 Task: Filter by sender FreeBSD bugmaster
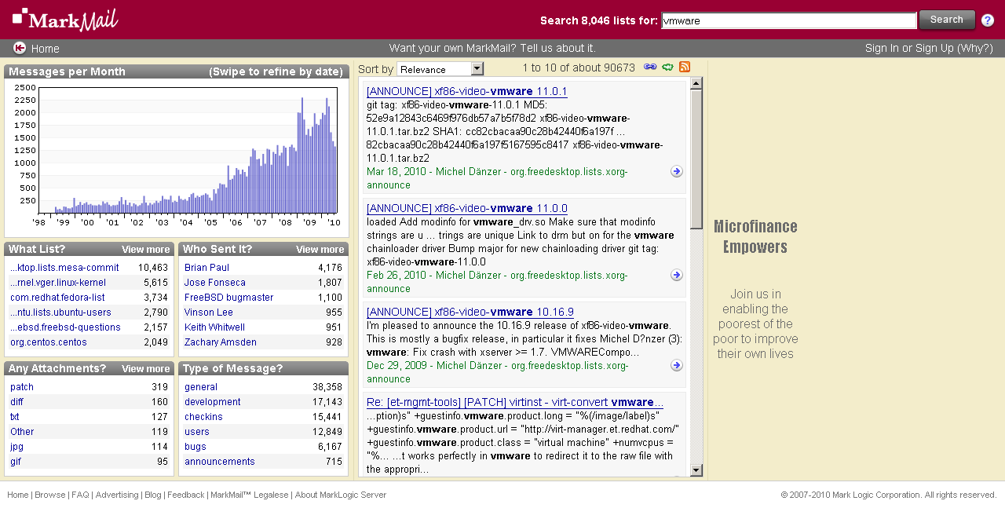(229, 298)
